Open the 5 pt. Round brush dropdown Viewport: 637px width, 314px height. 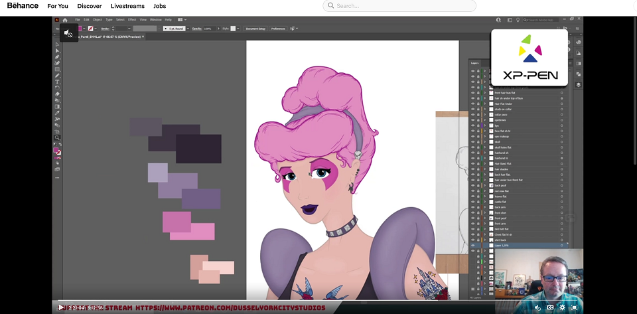(188, 29)
